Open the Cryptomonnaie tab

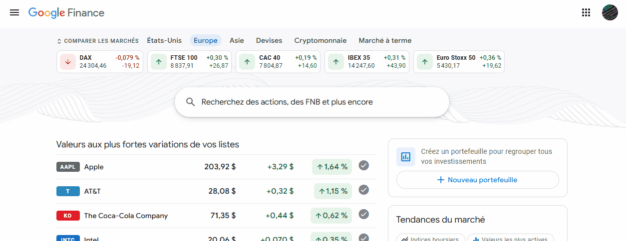point(320,40)
